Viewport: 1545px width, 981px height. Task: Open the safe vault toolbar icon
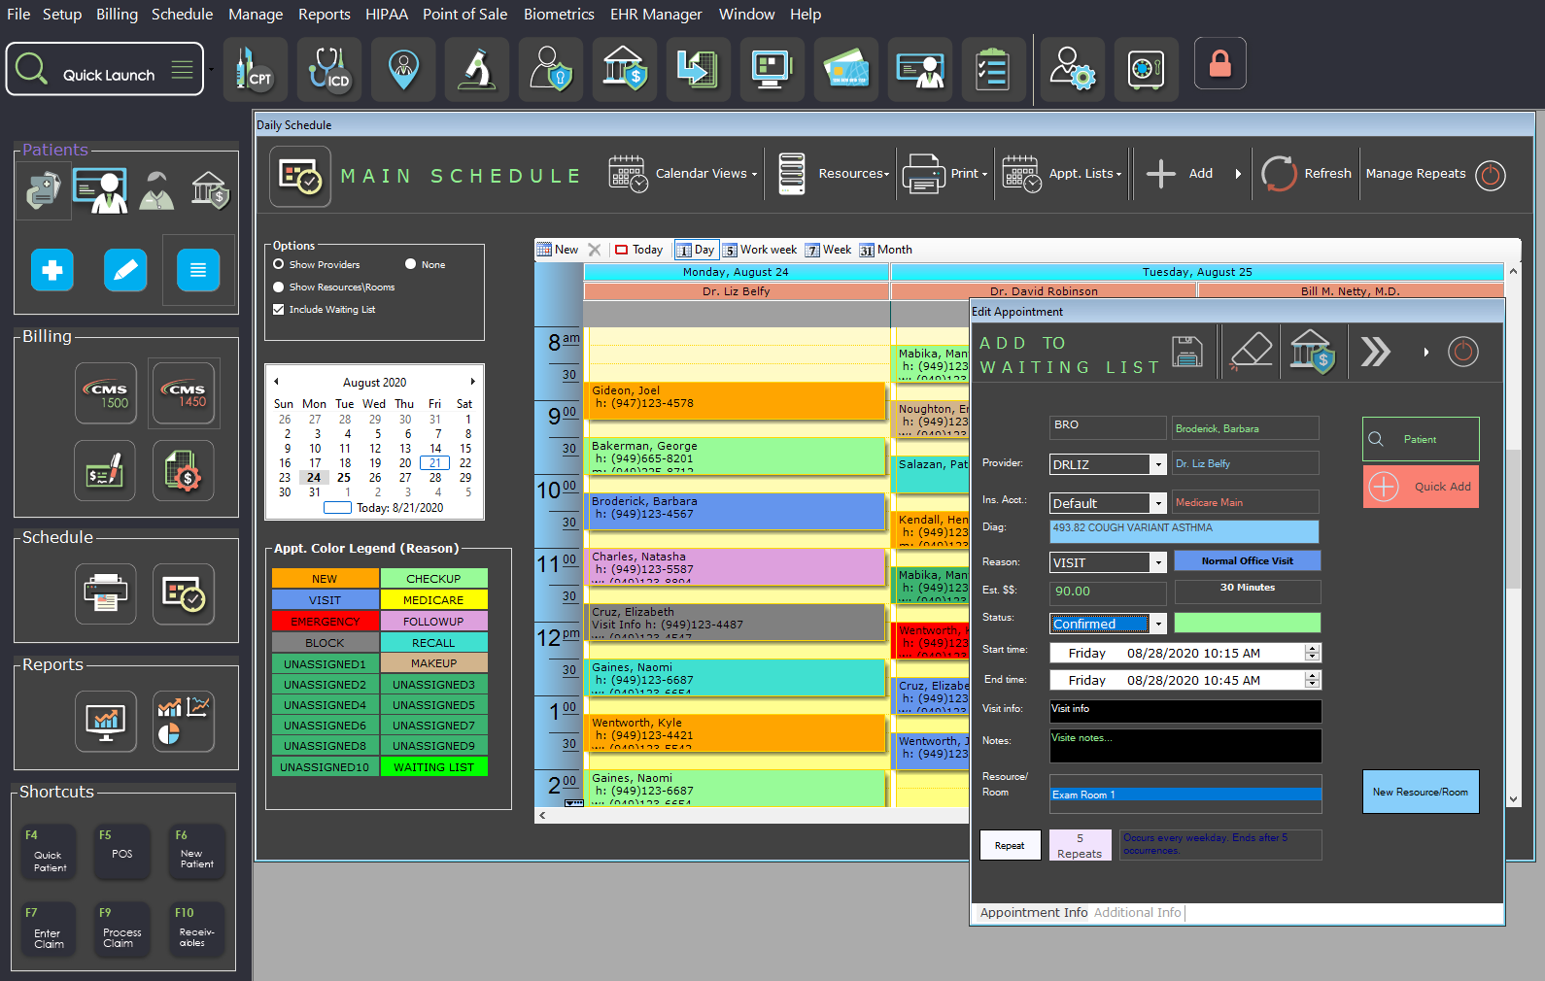[x=1147, y=69]
